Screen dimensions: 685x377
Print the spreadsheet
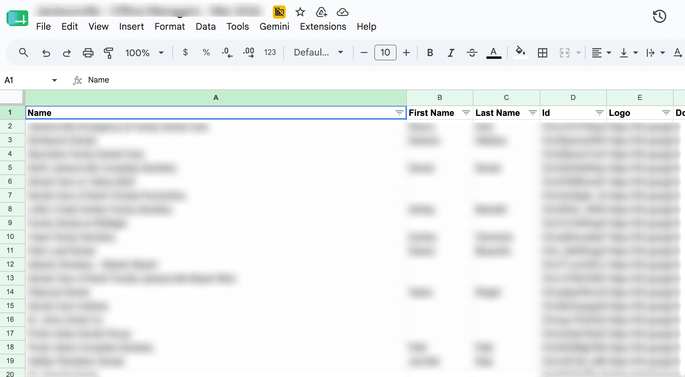[88, 53]
